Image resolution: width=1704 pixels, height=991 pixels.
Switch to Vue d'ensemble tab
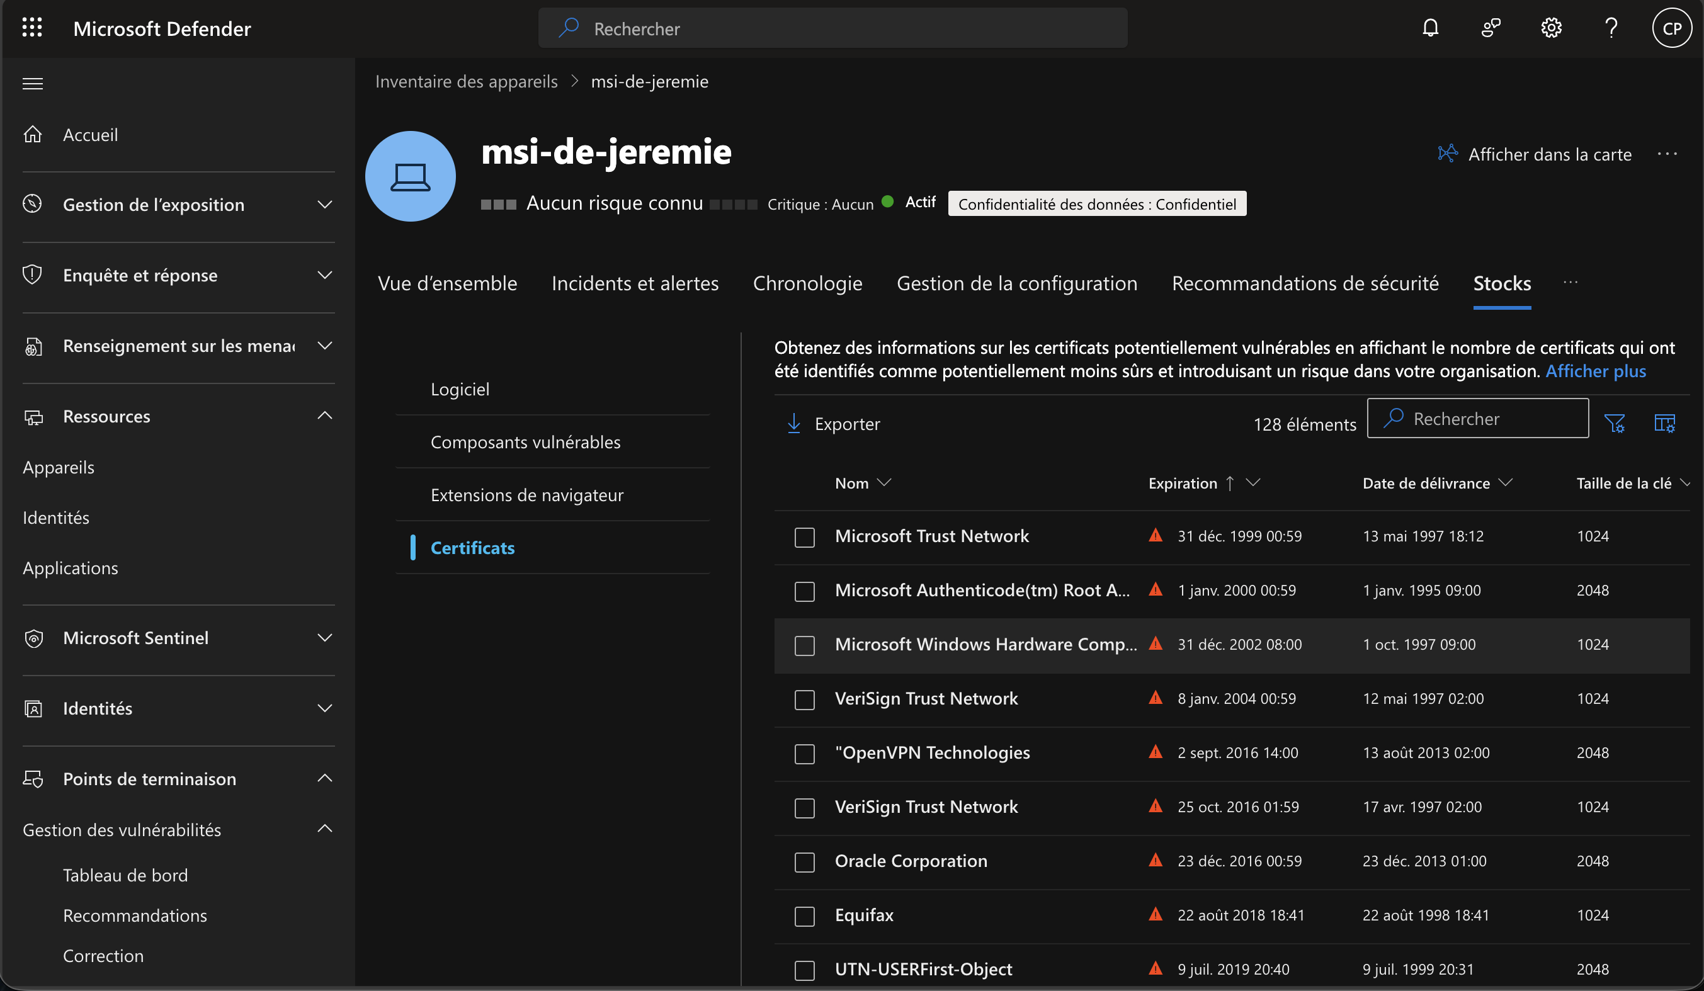click(x=448, y=283)
